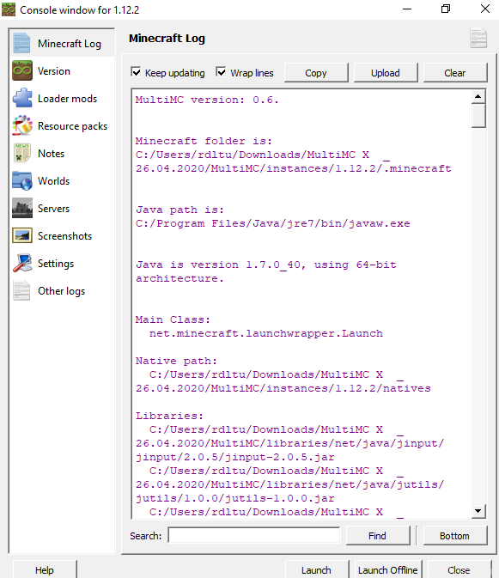This screenshot has width=499, height=578.
Task: Open the Version page icon
Action: [22, 70]
